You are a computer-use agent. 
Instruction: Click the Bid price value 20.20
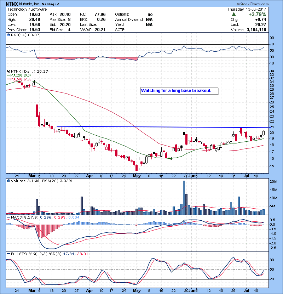tap(65, 25)
